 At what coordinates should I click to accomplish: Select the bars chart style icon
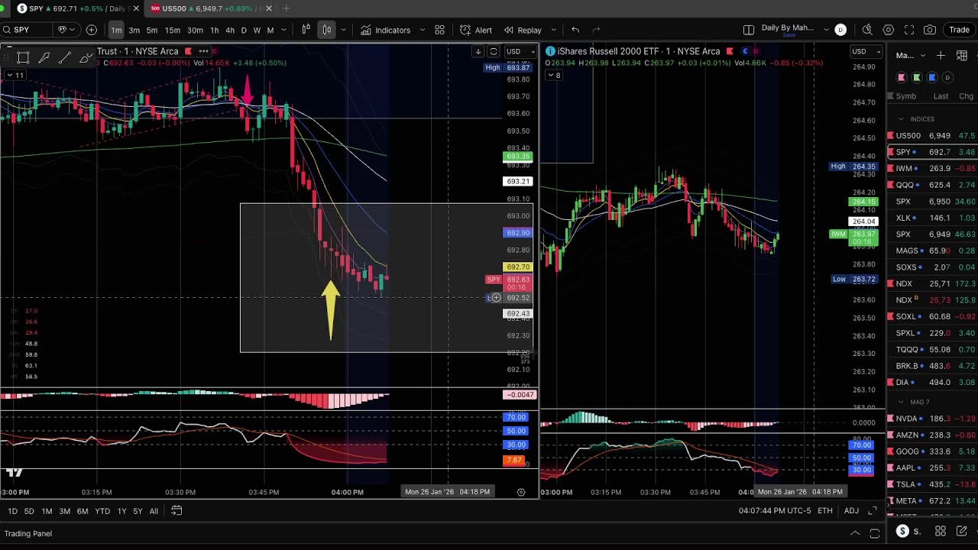click(x=306, y=30)
